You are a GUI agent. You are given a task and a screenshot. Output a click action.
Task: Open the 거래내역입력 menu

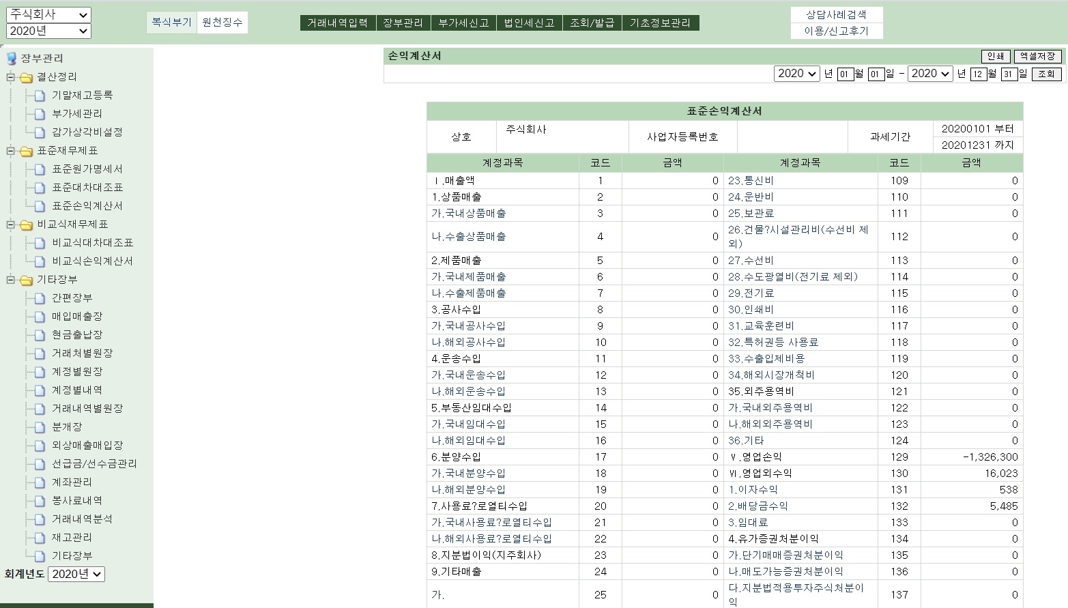tap(337, 23)
